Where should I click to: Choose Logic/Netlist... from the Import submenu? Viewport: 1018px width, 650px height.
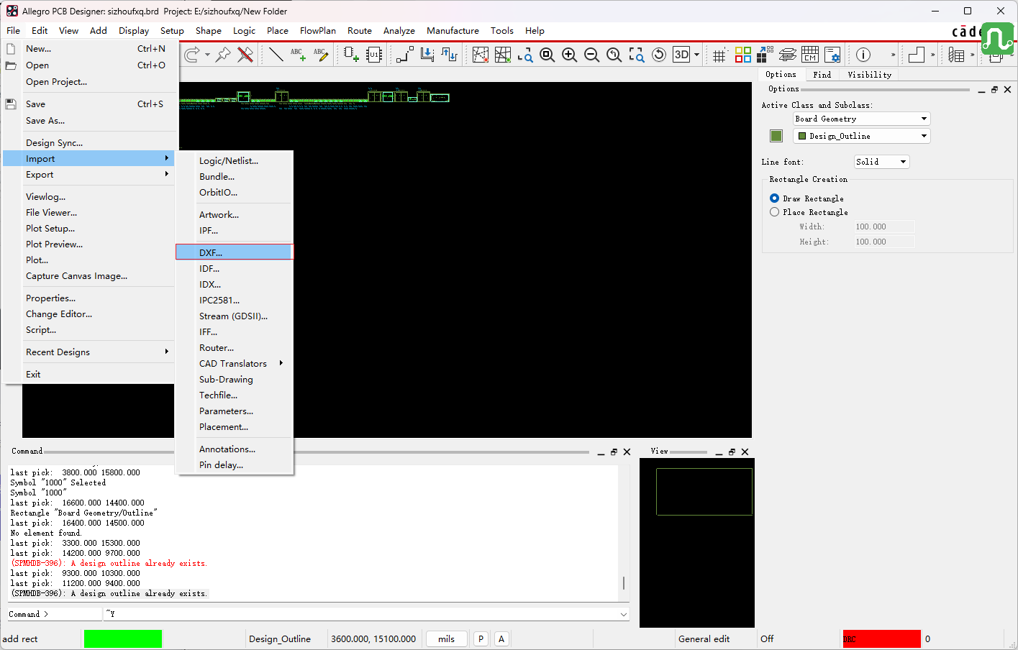tap(235, 161)
